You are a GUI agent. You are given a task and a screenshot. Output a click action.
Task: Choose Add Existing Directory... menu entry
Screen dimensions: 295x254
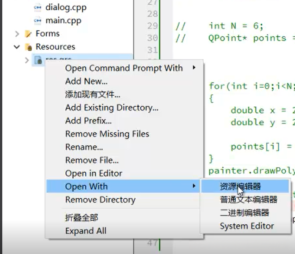pos(124,108)
